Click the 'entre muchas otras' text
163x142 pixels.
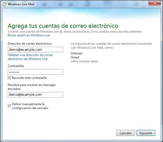84,61
